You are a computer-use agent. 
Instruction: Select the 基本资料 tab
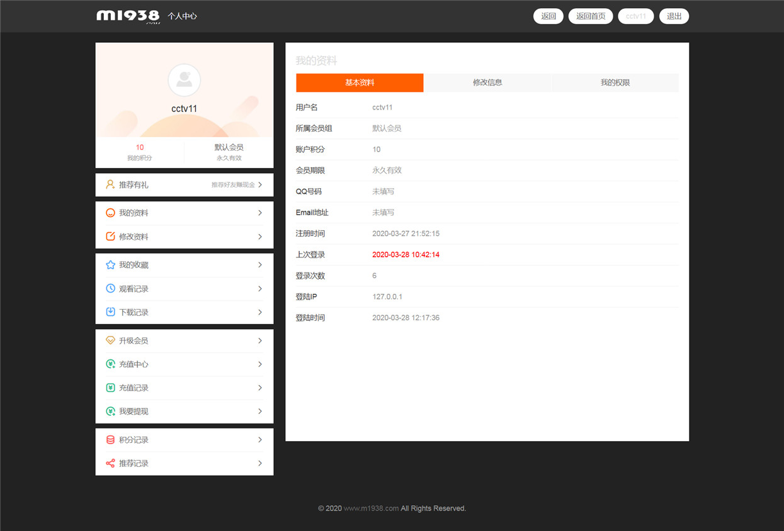(360, 82)
